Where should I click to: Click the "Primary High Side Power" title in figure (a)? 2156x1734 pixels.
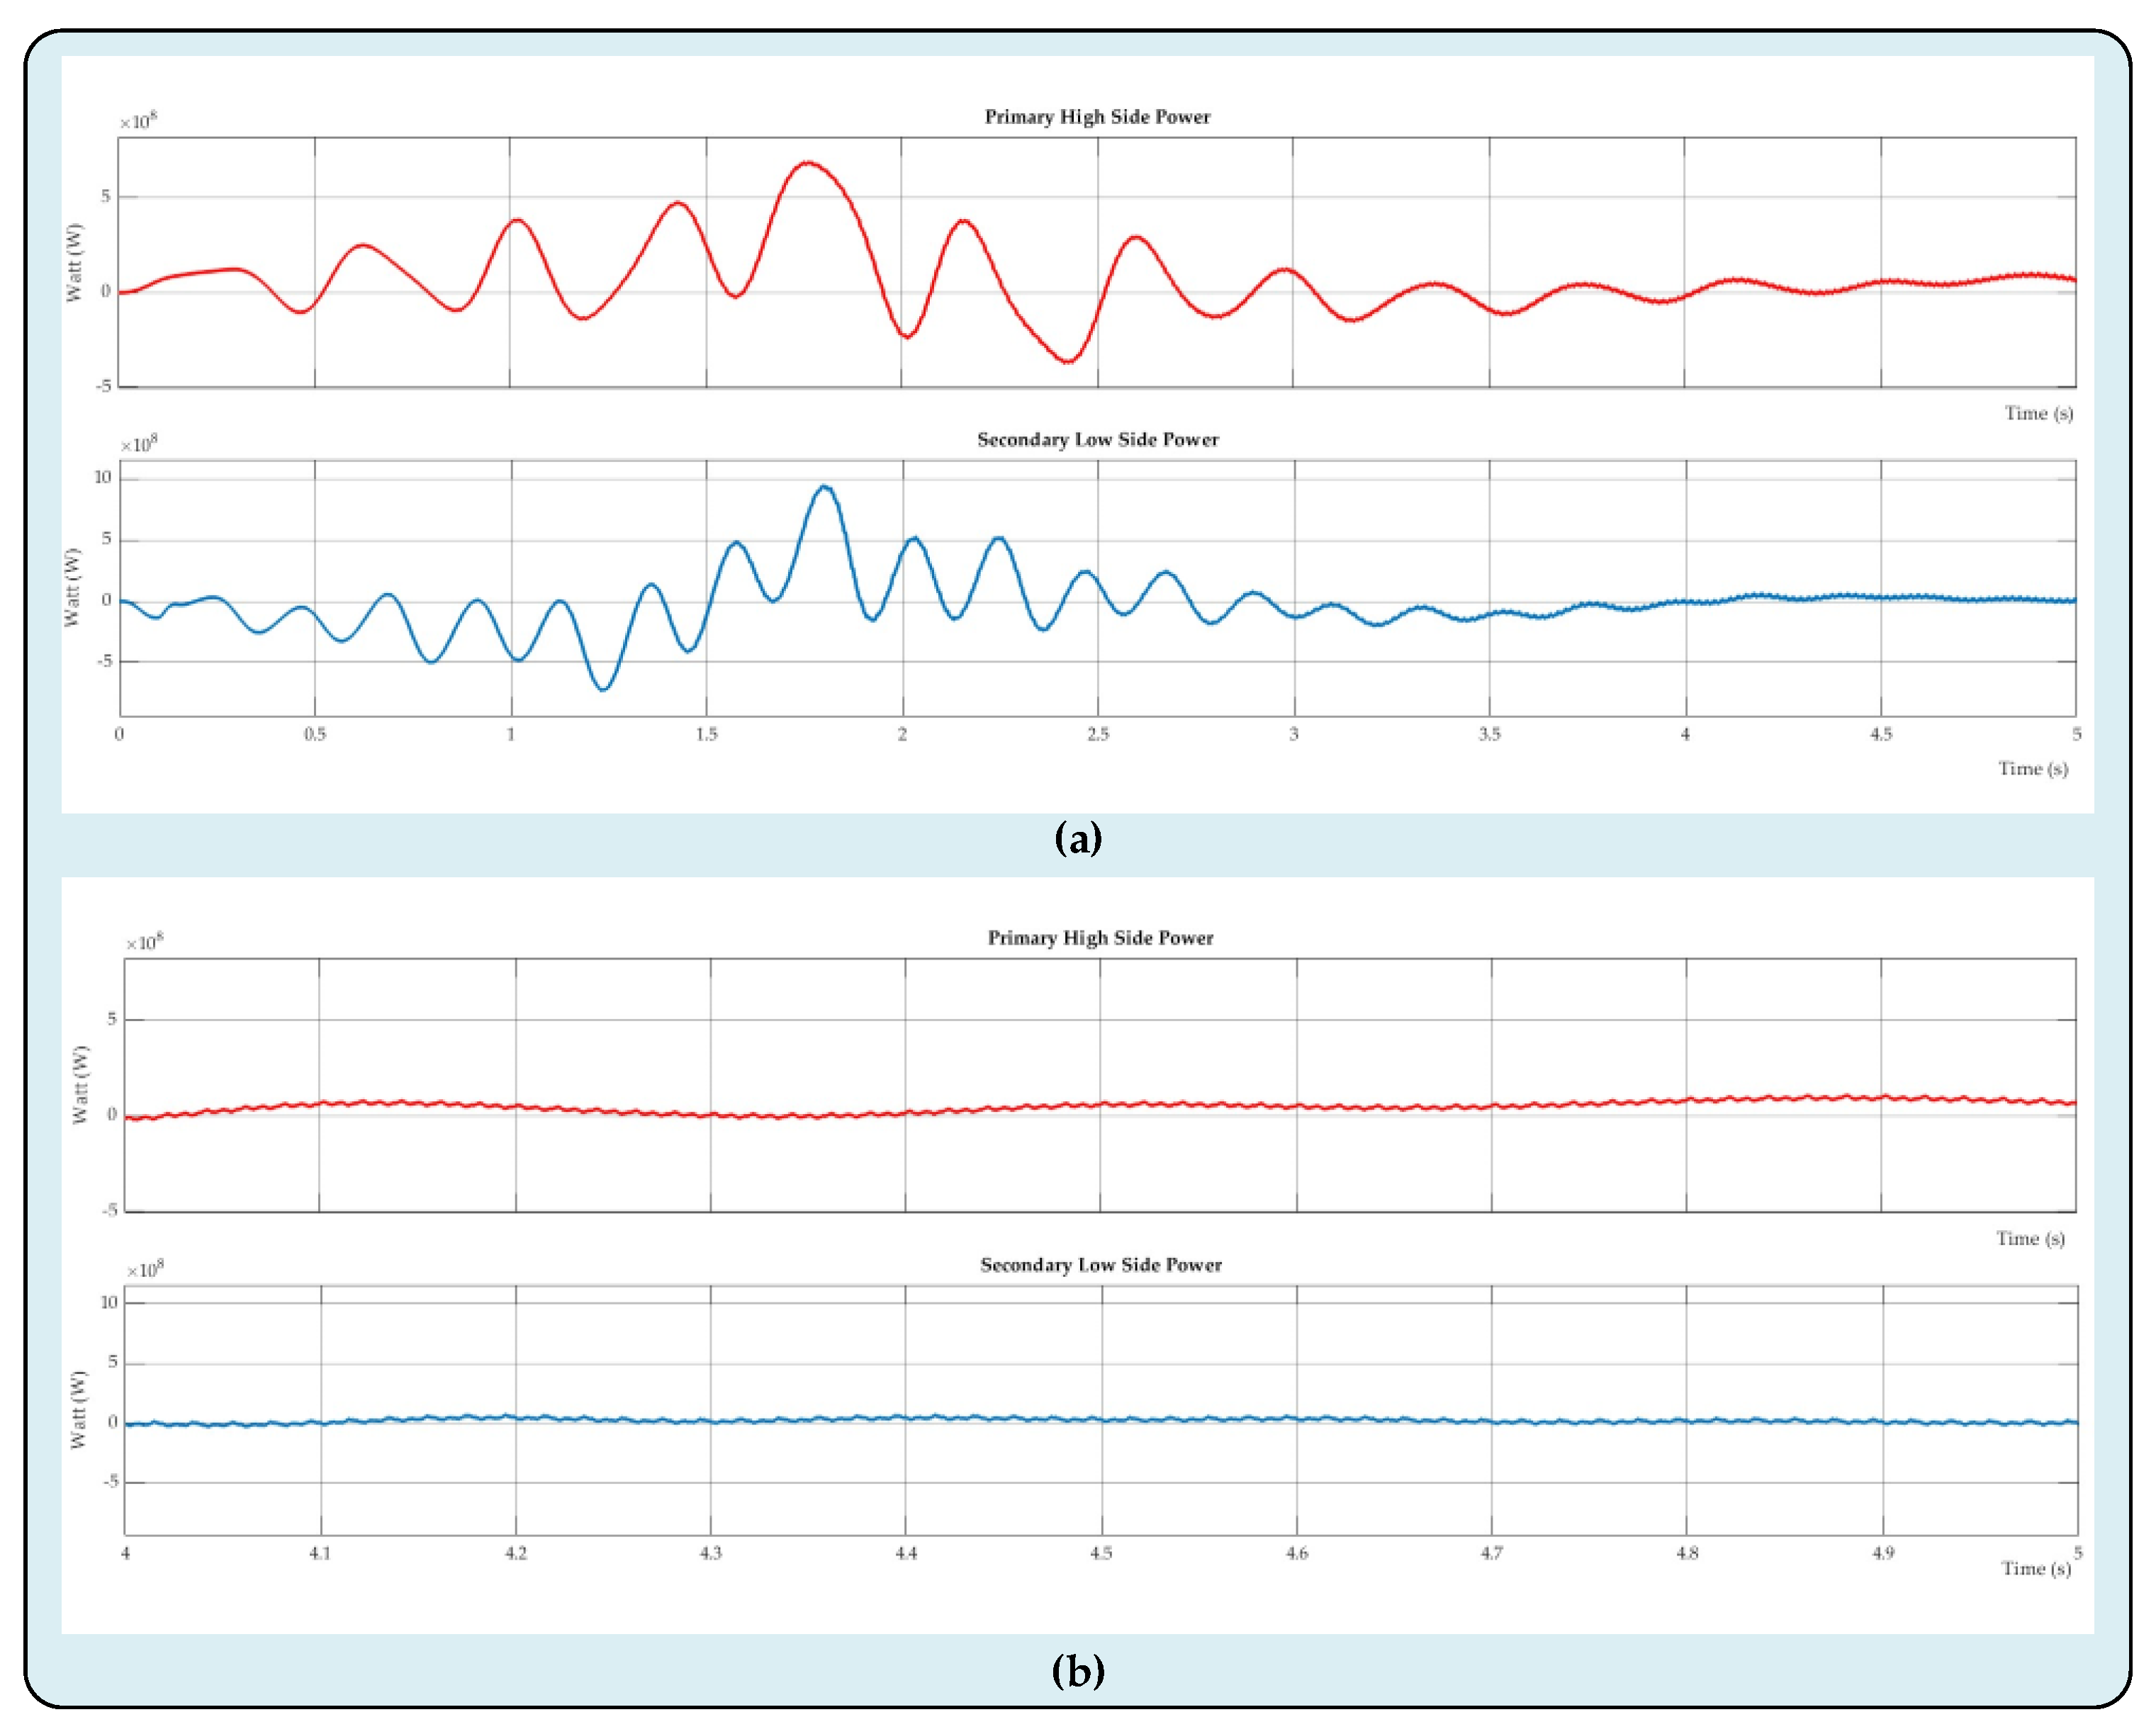(x=1097, y=117)
